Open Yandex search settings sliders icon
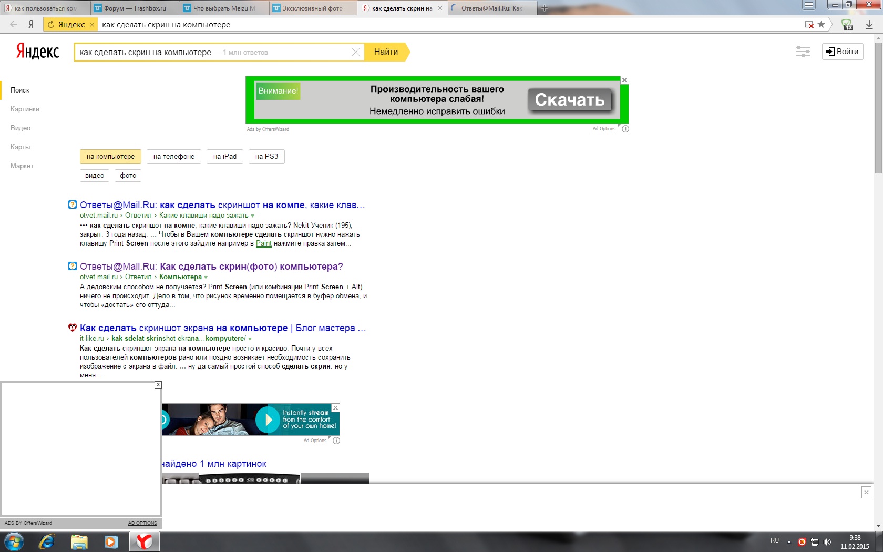This screenshot has width=883, height=552. pos(803,52)
